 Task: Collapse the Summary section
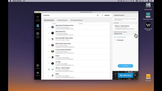click(136, 23)
